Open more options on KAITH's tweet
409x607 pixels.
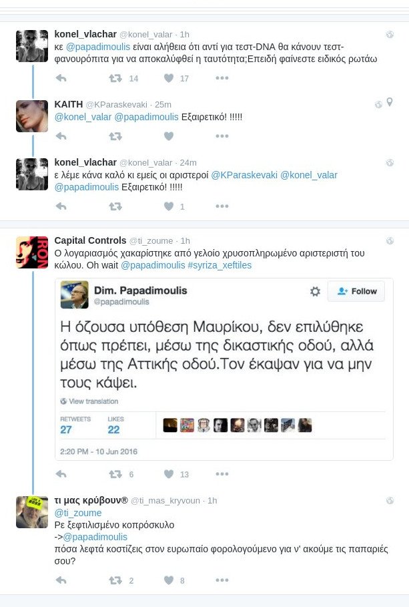tap(222, 136)
